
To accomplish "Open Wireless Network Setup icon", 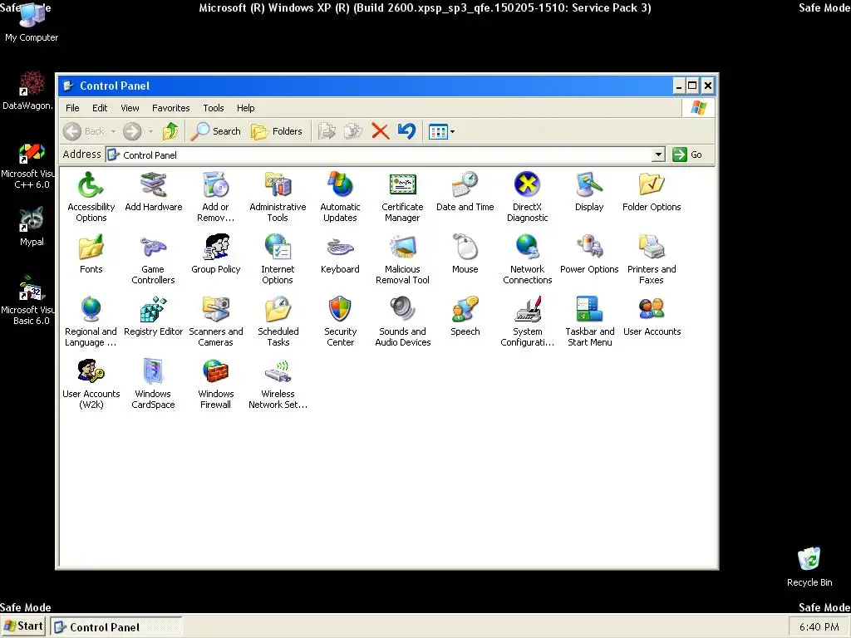I will click(x=278, y=373).
